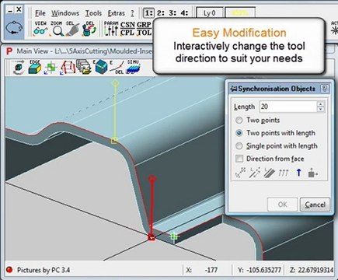Switch to view tab 4:
Screen dimensions: 338x280
click(x=184, y=12)
